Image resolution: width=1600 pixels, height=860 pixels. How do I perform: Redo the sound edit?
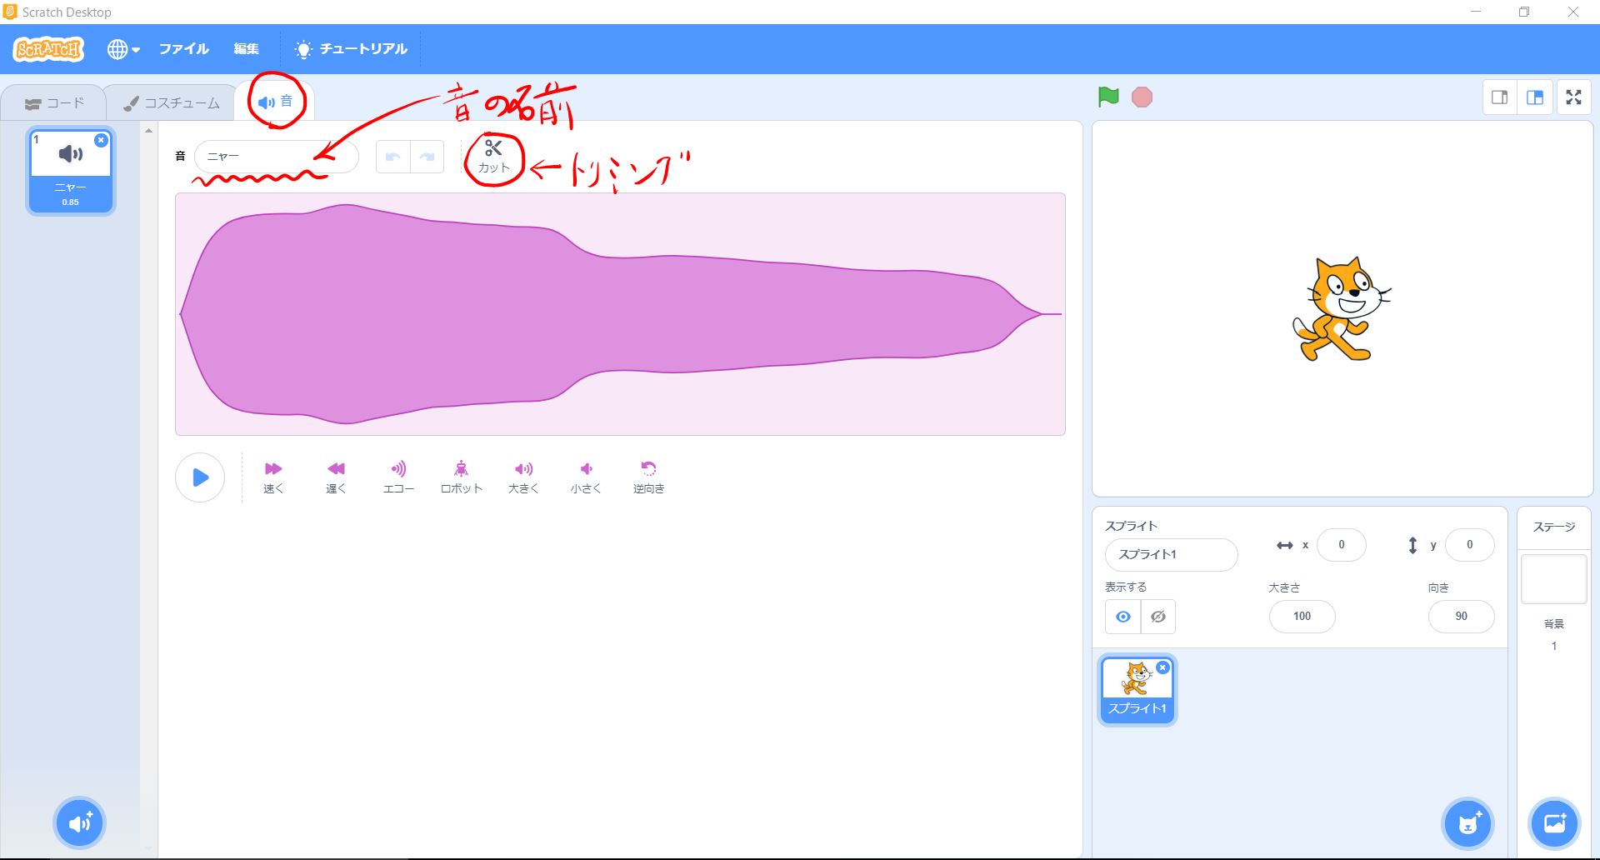(x=427, y=157)
